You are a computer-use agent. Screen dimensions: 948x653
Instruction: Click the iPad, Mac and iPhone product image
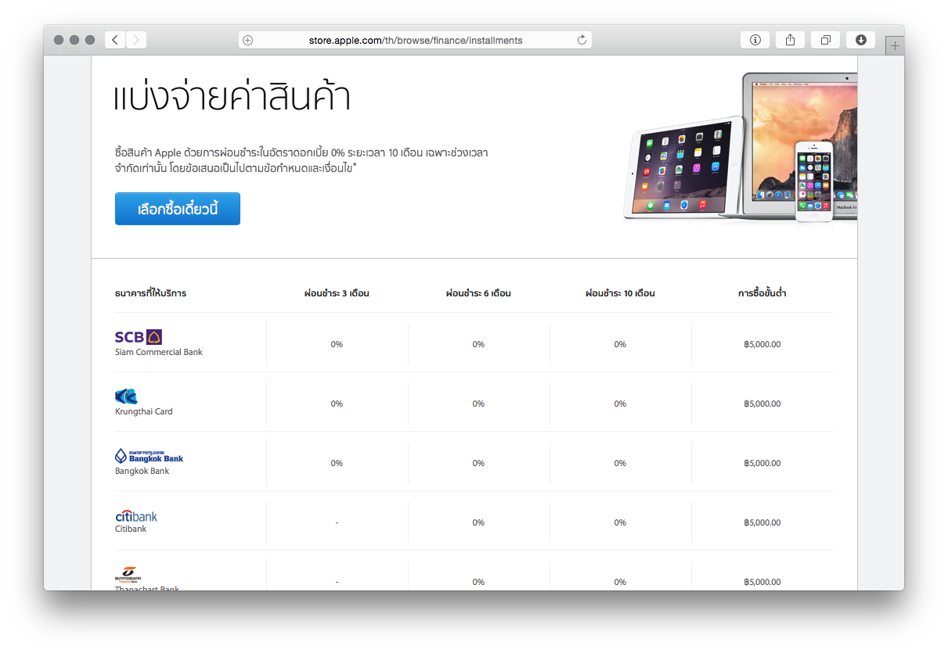[740, 148]
